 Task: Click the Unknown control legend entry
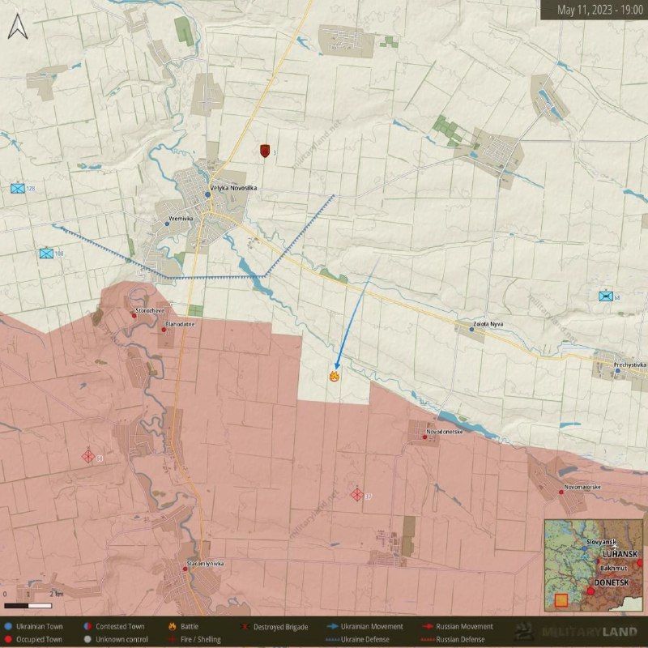point(116,640)
